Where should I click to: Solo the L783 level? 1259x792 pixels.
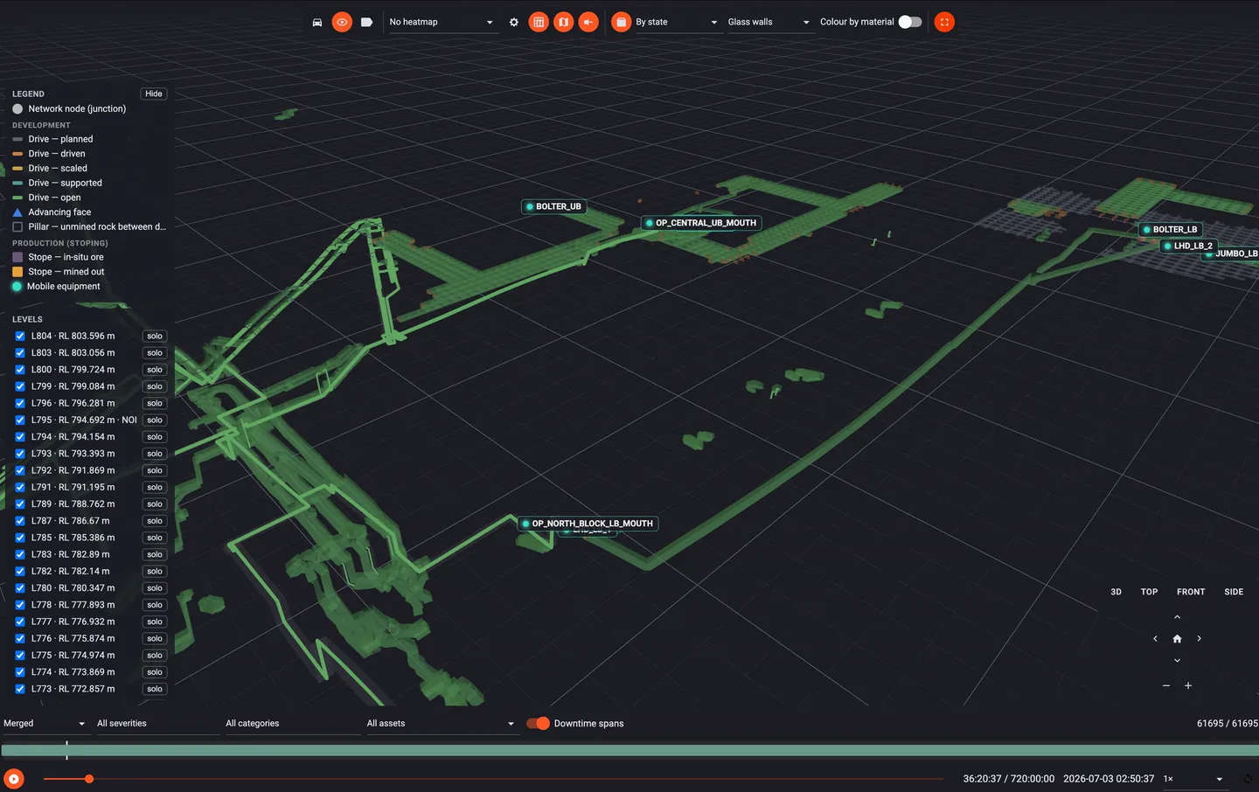point(155,554)
